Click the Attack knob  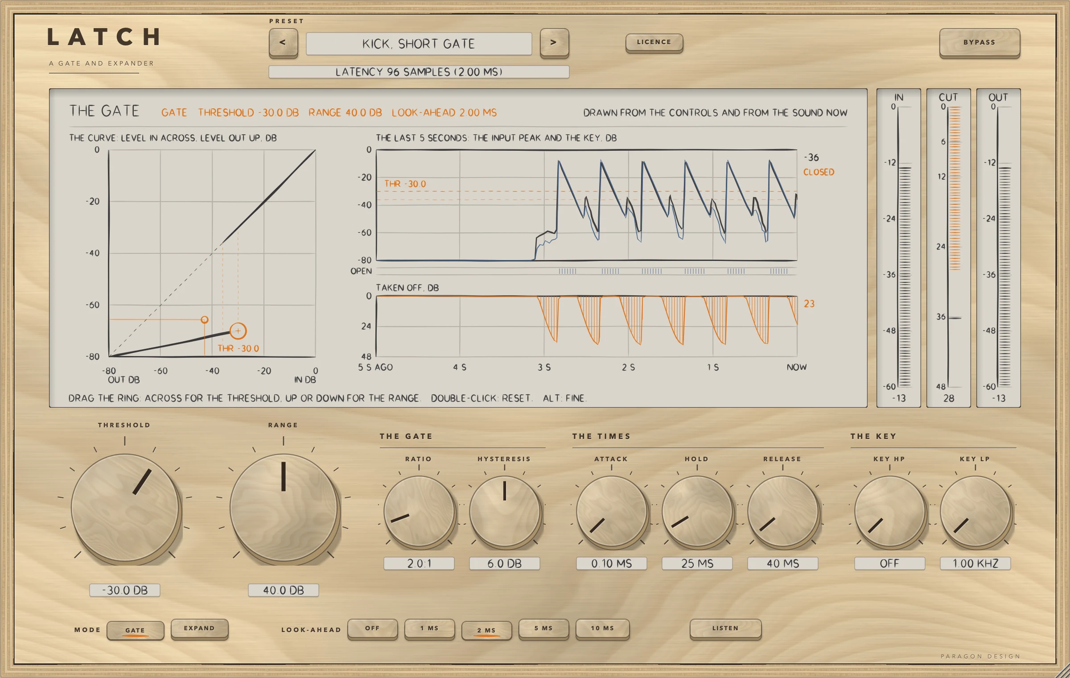(612, 511)
